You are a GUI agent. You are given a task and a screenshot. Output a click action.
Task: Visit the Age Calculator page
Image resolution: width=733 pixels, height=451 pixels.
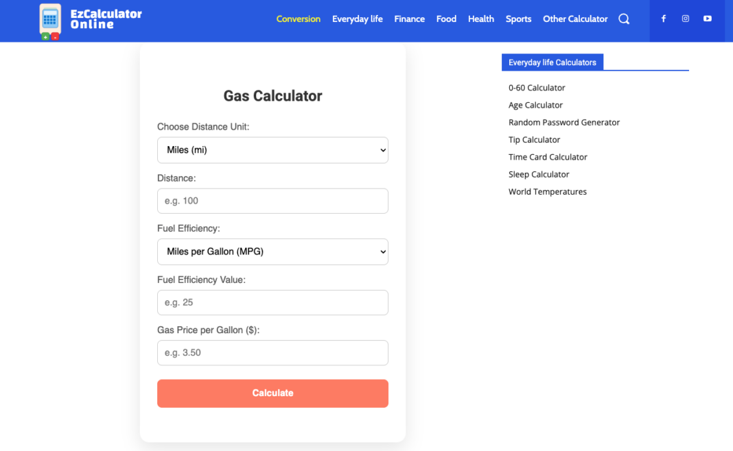(x=535, y=105)
